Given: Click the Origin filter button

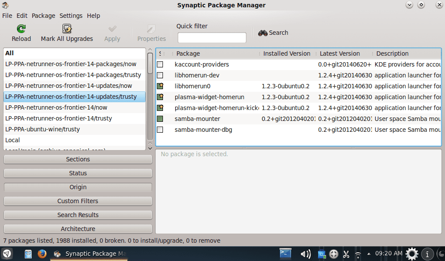Looking at the screenshot, I should pyautogui.click(x=78, y=187).
